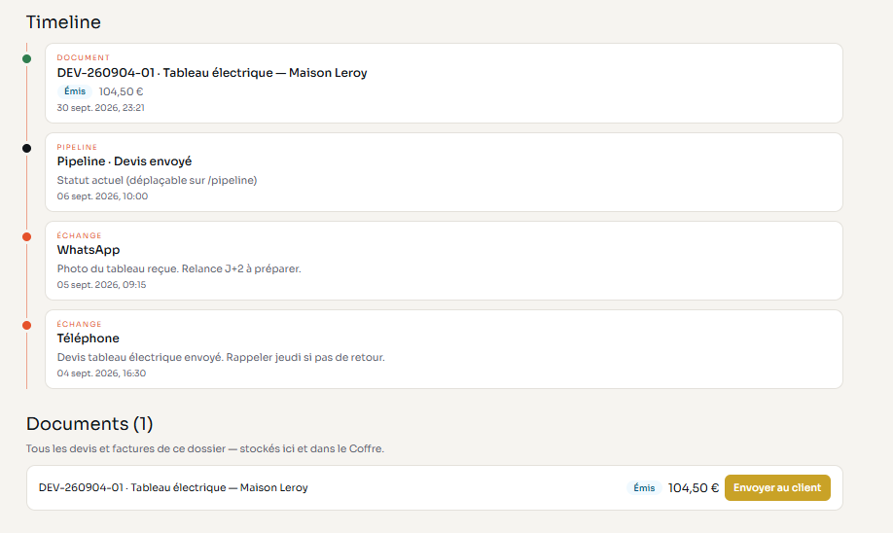The image size is (893, 533).
Task: Click the 'PIPELINE' label above Devis envoyé
Action: 77,147
